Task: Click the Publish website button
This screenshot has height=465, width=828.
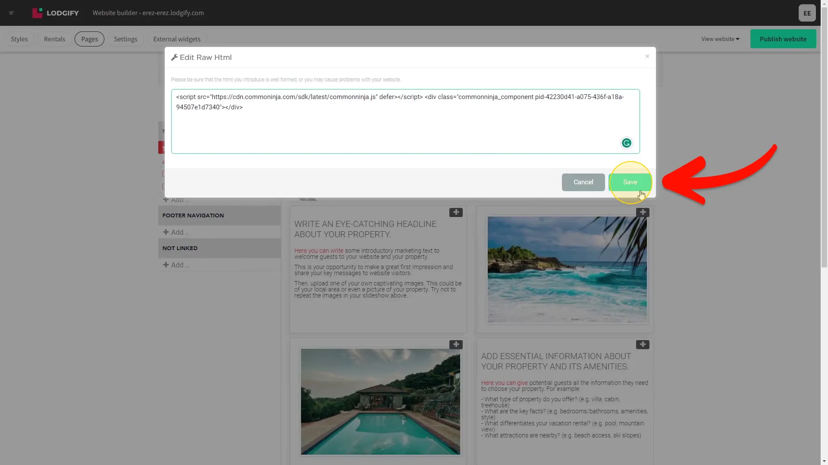Action: coord(783,39)
